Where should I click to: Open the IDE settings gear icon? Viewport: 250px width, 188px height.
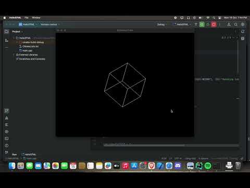[243, 25]
